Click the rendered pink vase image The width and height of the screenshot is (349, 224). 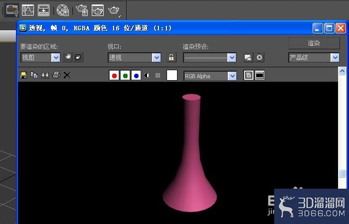(190, 153)
